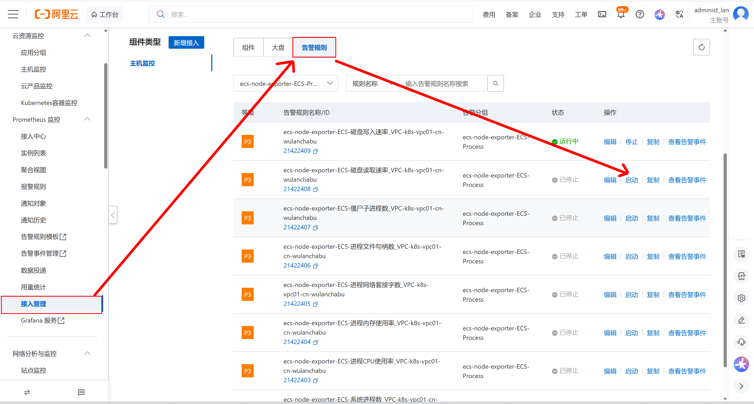
Task: Open the API icon in right toolbar
Action: click(x=741, y=276)
